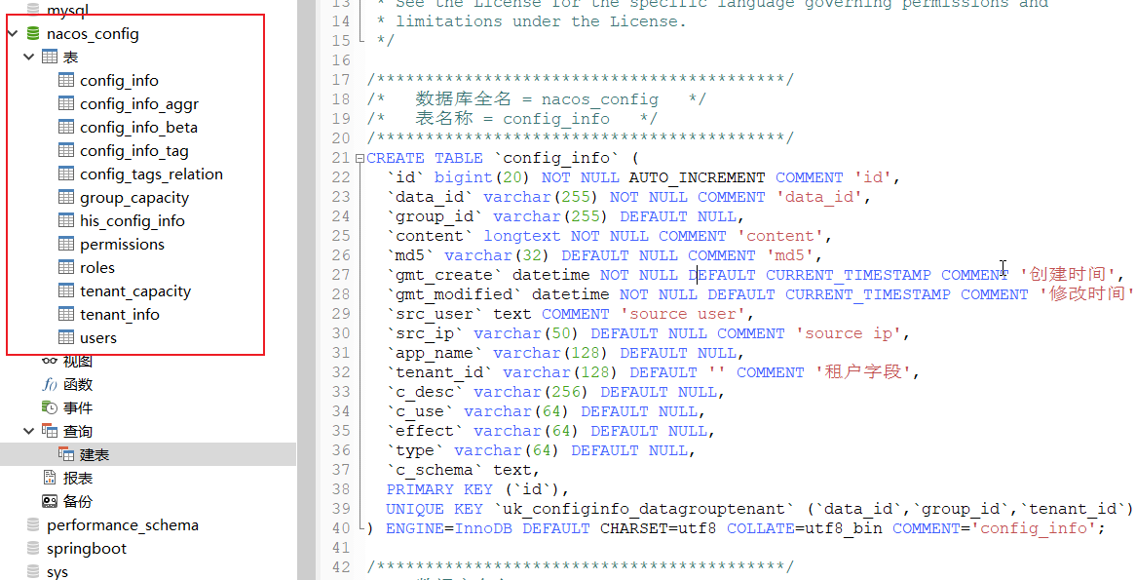Click the group_capacity table icon

click(66, 197)
